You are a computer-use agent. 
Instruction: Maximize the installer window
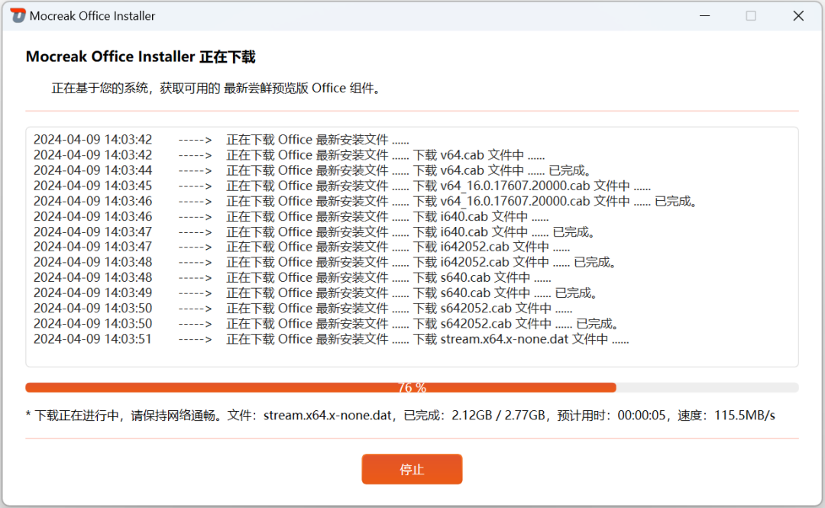click(x=751, y=15)
